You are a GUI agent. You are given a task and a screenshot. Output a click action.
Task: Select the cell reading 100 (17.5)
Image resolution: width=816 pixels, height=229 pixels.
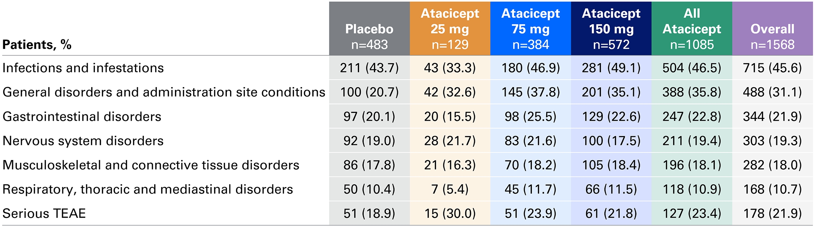pos(611,141)
